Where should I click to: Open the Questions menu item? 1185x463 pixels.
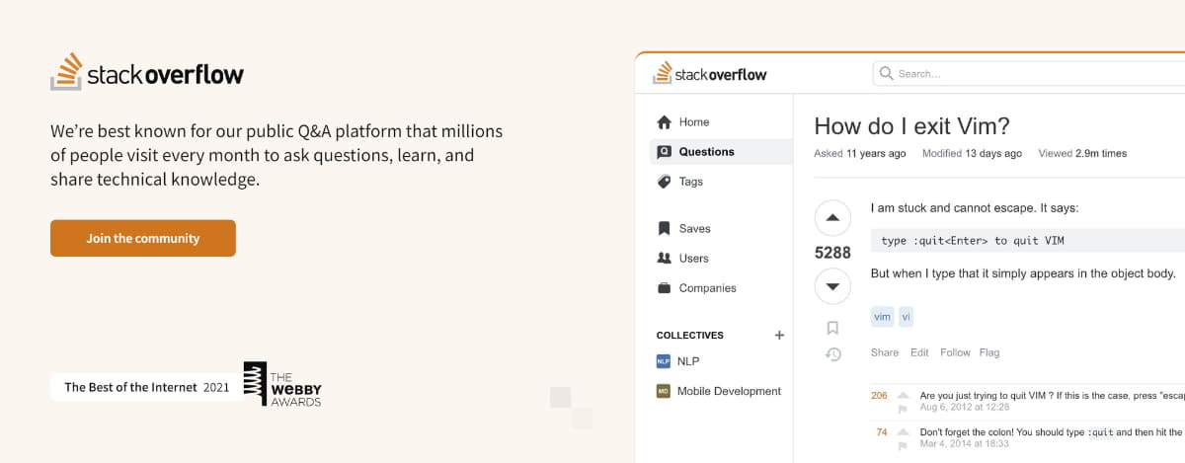tap(706, 152)
